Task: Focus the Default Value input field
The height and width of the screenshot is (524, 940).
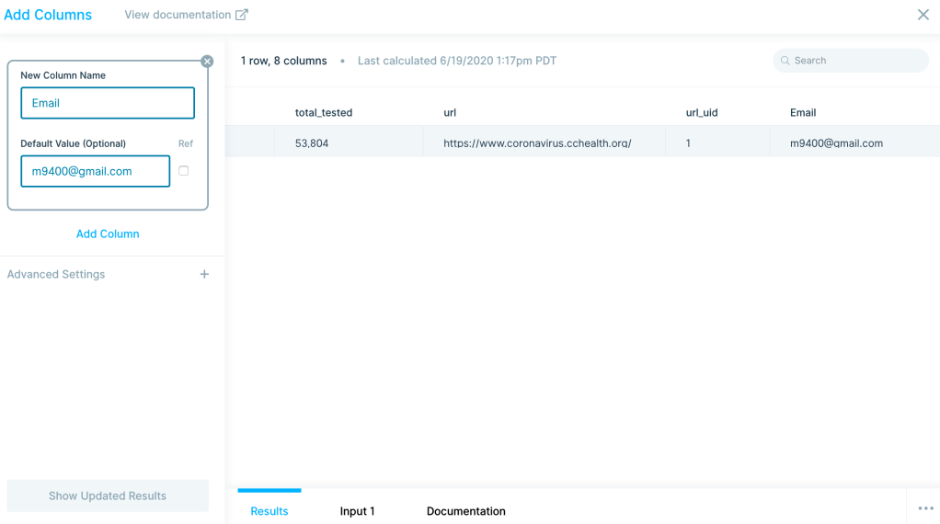Action: coord(96,171)
